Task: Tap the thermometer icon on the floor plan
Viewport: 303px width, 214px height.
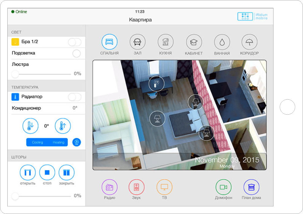Action: click(x=156, y=84)
